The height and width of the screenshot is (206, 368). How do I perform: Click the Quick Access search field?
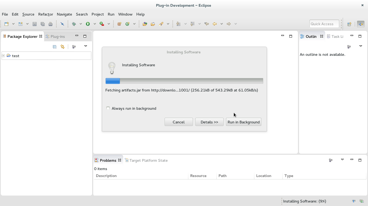[324, 24]
